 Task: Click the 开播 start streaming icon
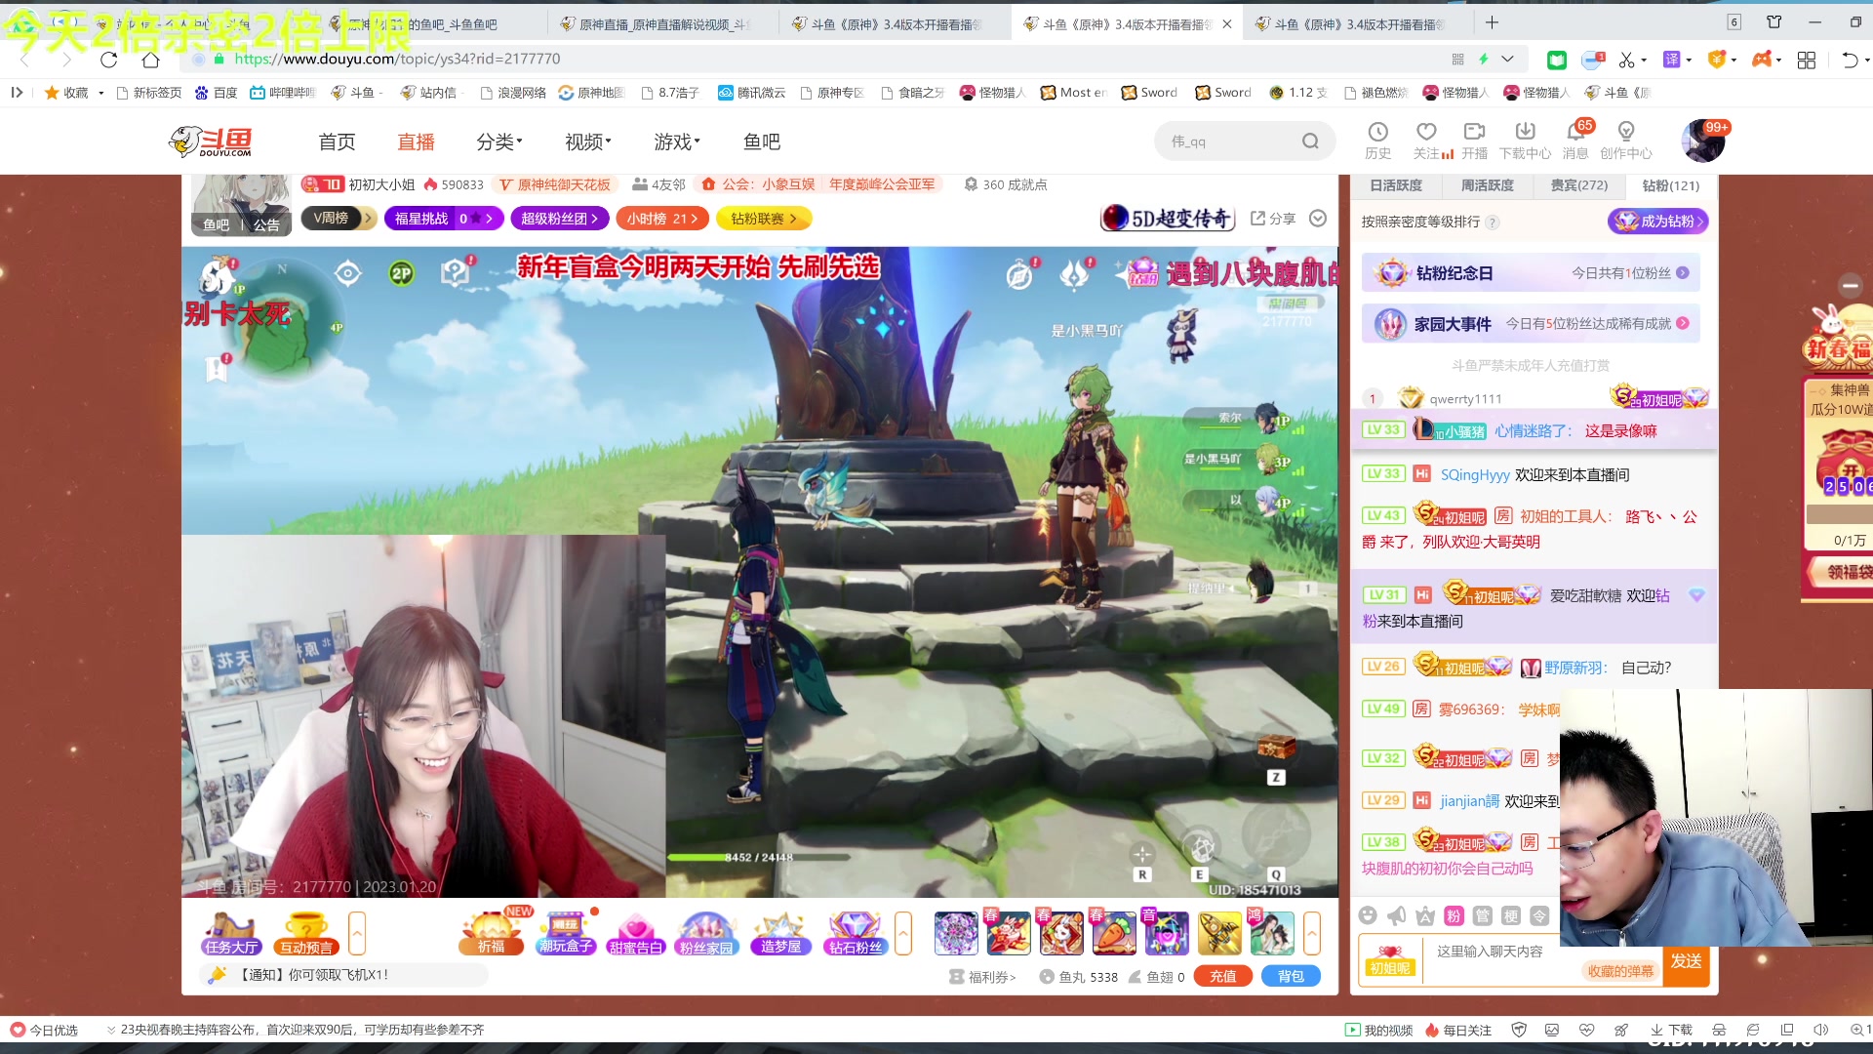pyautogui.click(x=1475, y=141)
